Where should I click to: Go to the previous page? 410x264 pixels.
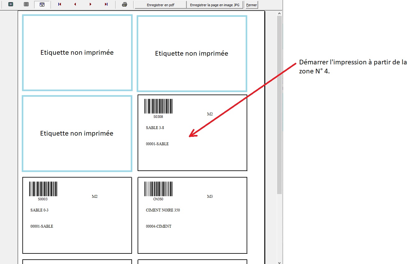(x=75, y=4)
